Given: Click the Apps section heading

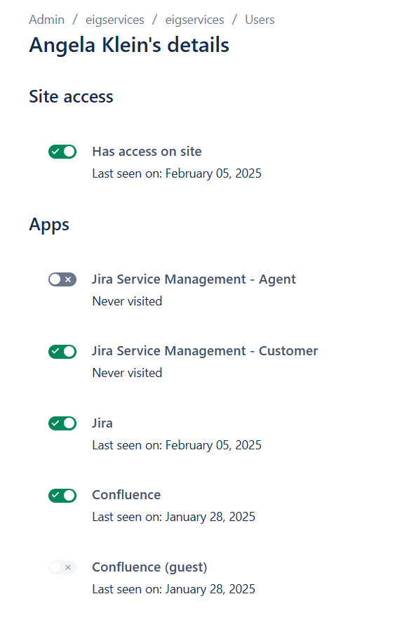Looking at the screenshot, I should [x=49, y=225].
